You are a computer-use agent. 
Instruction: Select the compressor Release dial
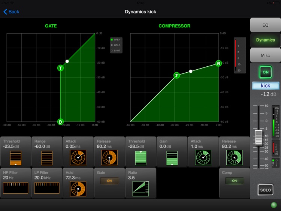[x=234, y=158]
